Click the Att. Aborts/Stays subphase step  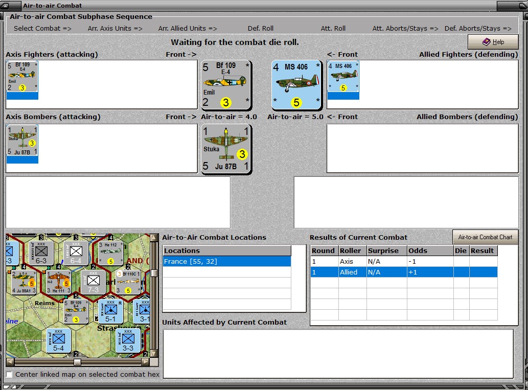[405, 28]
